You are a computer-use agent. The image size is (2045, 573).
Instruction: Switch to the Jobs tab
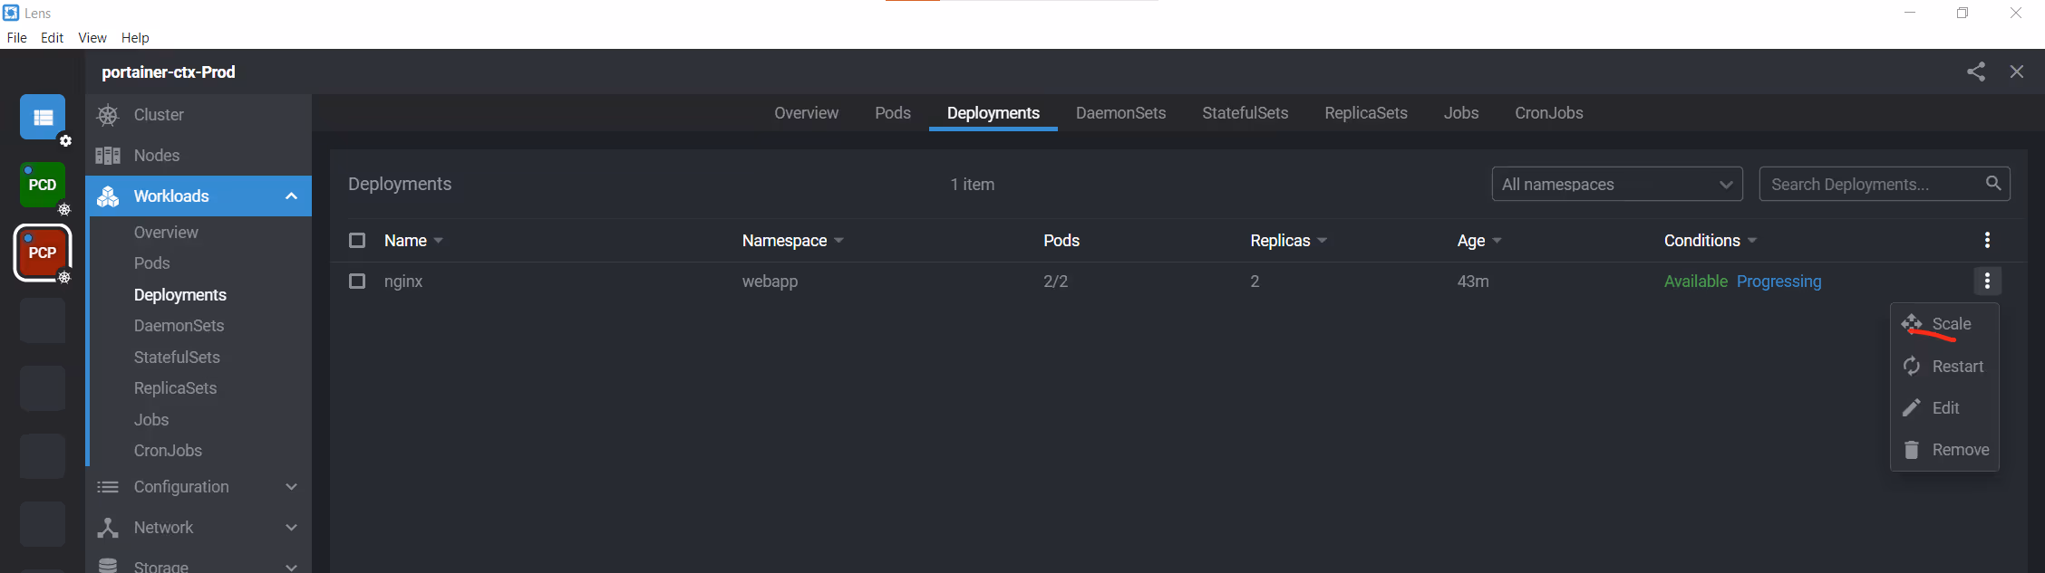click(1461, 113)
